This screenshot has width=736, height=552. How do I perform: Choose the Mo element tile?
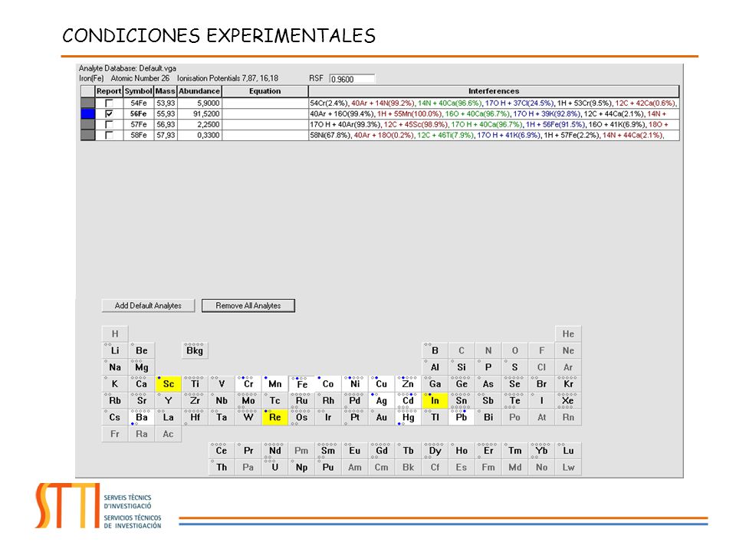pos(248,400)
